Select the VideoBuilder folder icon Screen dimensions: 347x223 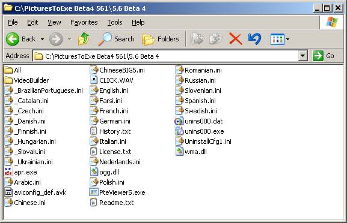click(x=8, y=80)
